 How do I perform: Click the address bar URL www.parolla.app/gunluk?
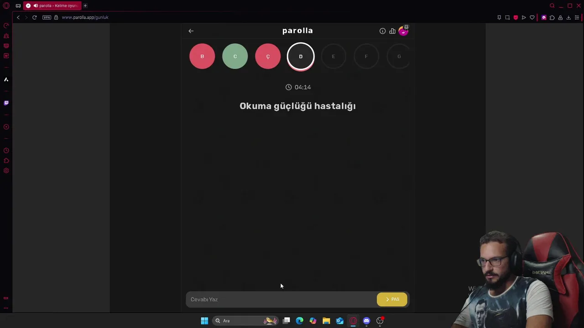coord(85,17)
